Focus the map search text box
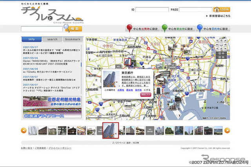The height and width of the screenshot is (167, 251). (x=42, y=29)
